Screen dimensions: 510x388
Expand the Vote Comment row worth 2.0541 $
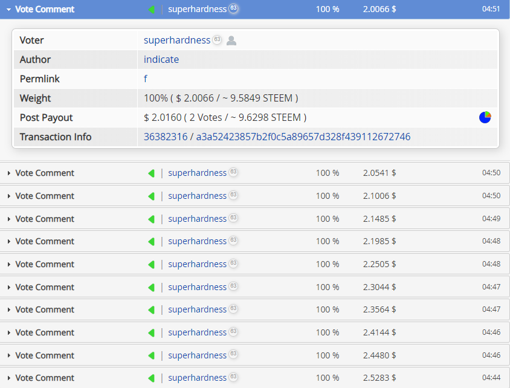[254, 173]
